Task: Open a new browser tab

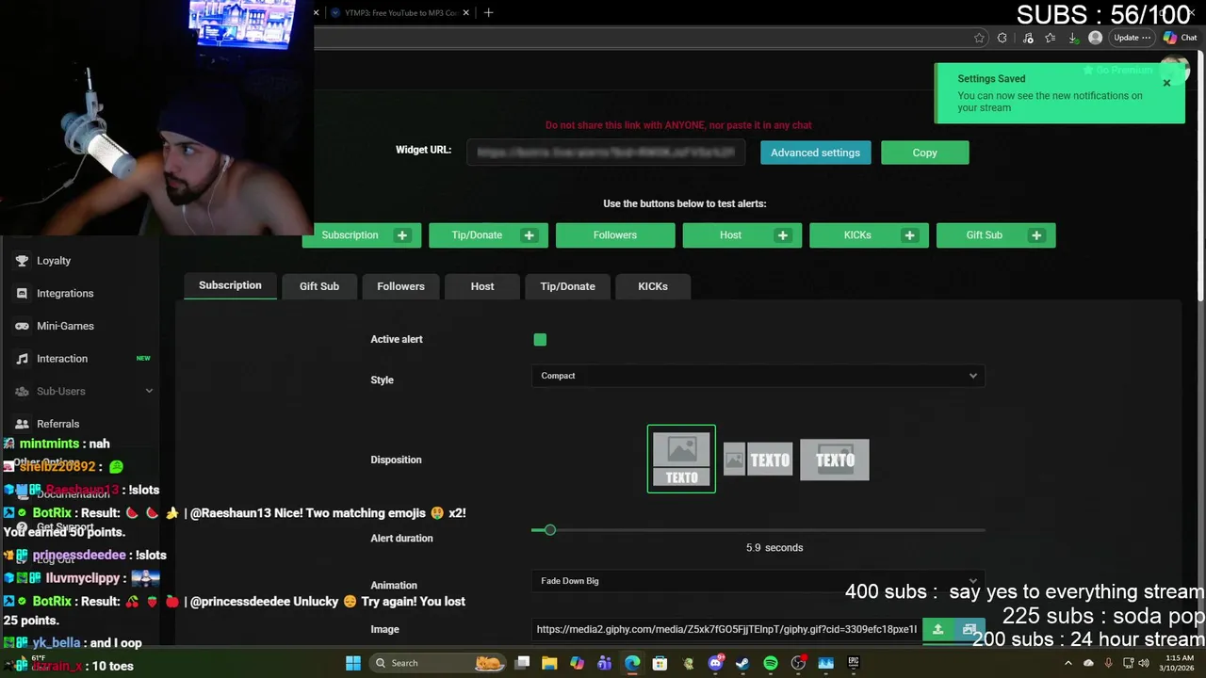Action: pos(488,13)
